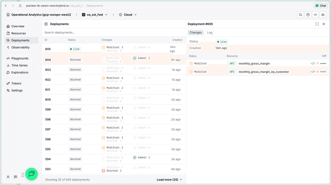Select deployment row 595

114,149
